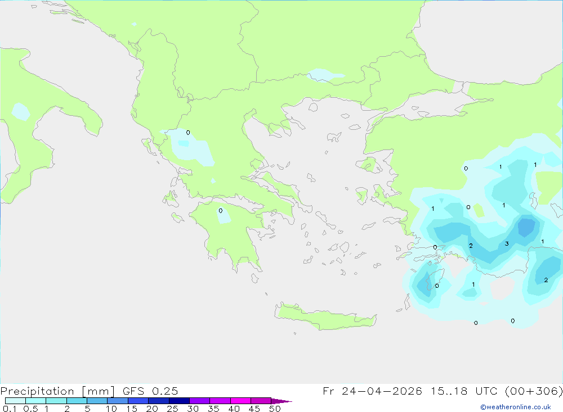Screen dimensions: 563x412
Task: Select the 10–15 mm legend swatch
Action: pos(118,401)
